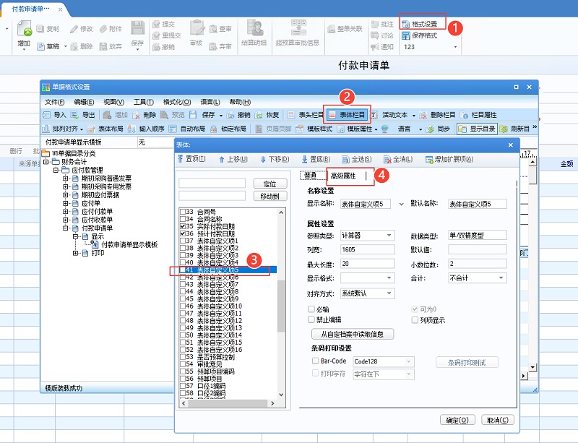Screen dimensions: 578x443
Task: Click 上移 move up in 表体 dialog
Action: [233, 159]
